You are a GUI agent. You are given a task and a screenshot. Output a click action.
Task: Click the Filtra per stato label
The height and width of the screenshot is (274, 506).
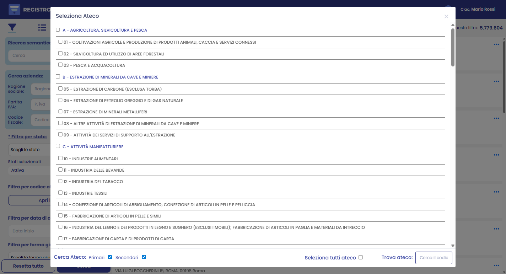click(27, 137)
